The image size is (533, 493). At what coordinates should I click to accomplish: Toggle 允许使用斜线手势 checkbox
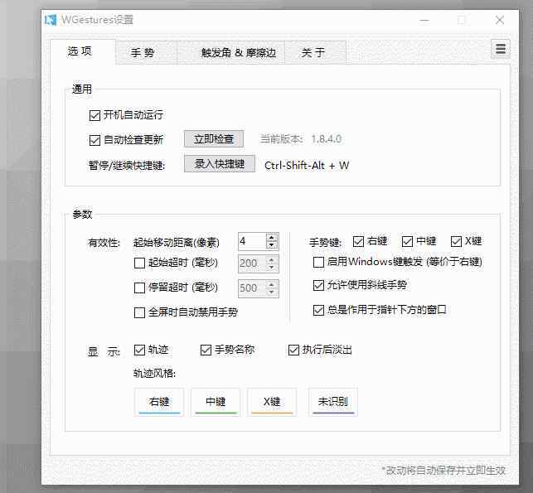318,285
